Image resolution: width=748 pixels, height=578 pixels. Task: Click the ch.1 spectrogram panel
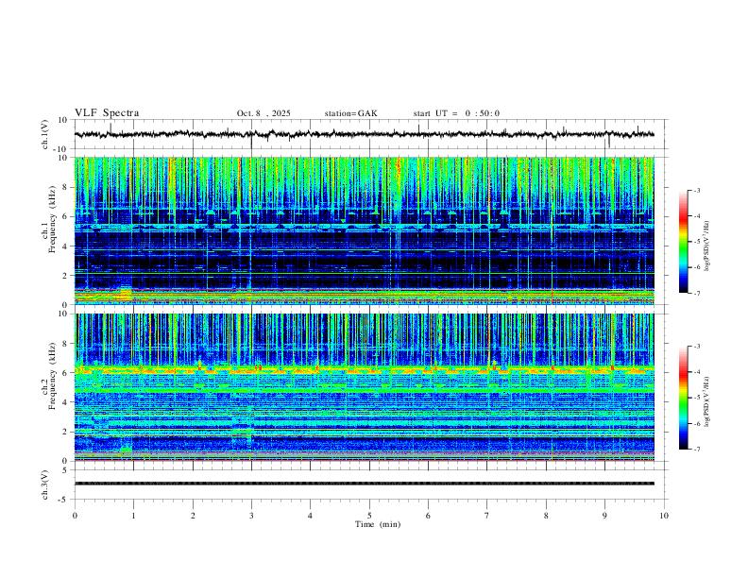[x=364, y=230]
